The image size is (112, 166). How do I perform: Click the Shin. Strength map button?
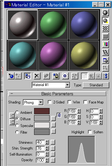pos(53,148)
